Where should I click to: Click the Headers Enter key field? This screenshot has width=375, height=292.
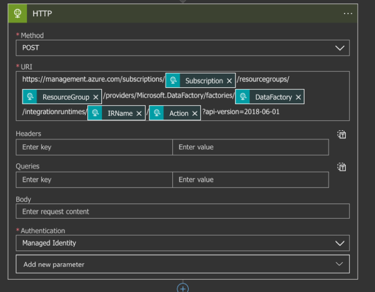tap(94, 147)
